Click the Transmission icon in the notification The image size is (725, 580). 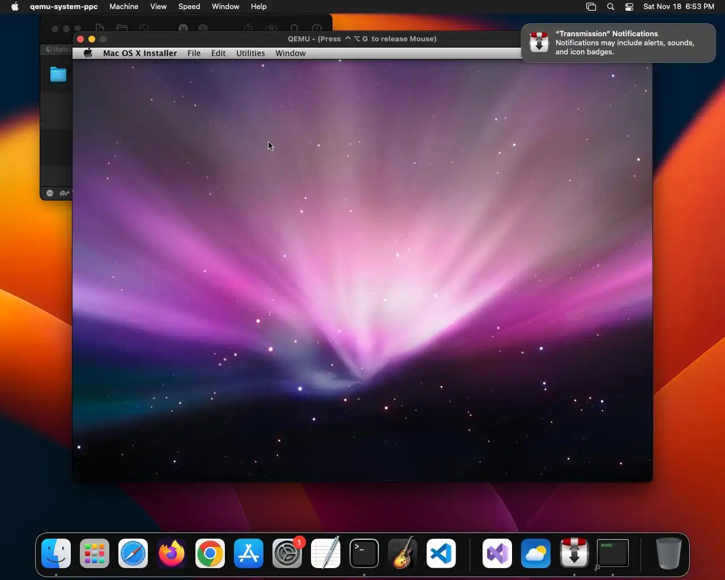[539, 42]
